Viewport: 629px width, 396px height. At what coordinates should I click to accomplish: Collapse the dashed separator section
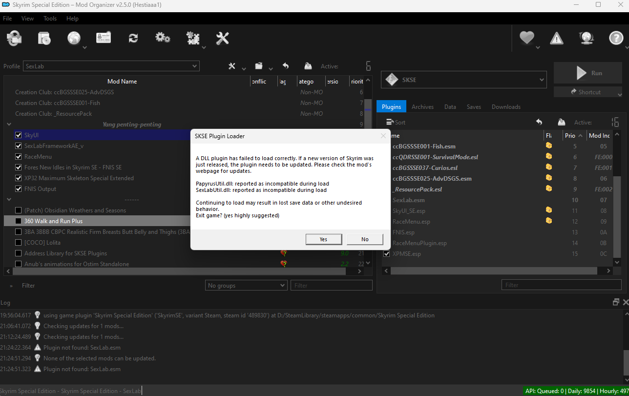coord(9,200)
